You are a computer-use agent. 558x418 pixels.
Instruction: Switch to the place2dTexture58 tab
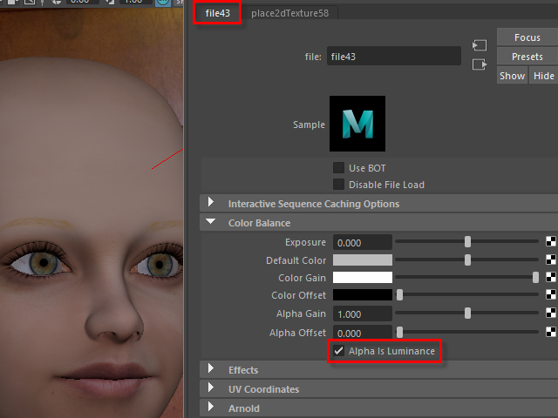pos(288,13)
